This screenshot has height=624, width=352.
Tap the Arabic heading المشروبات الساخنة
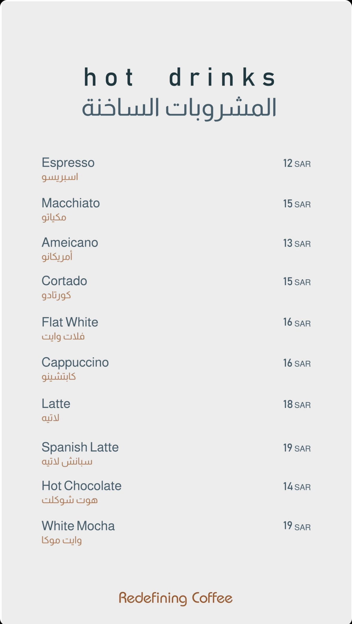click(x=179, y=108)
